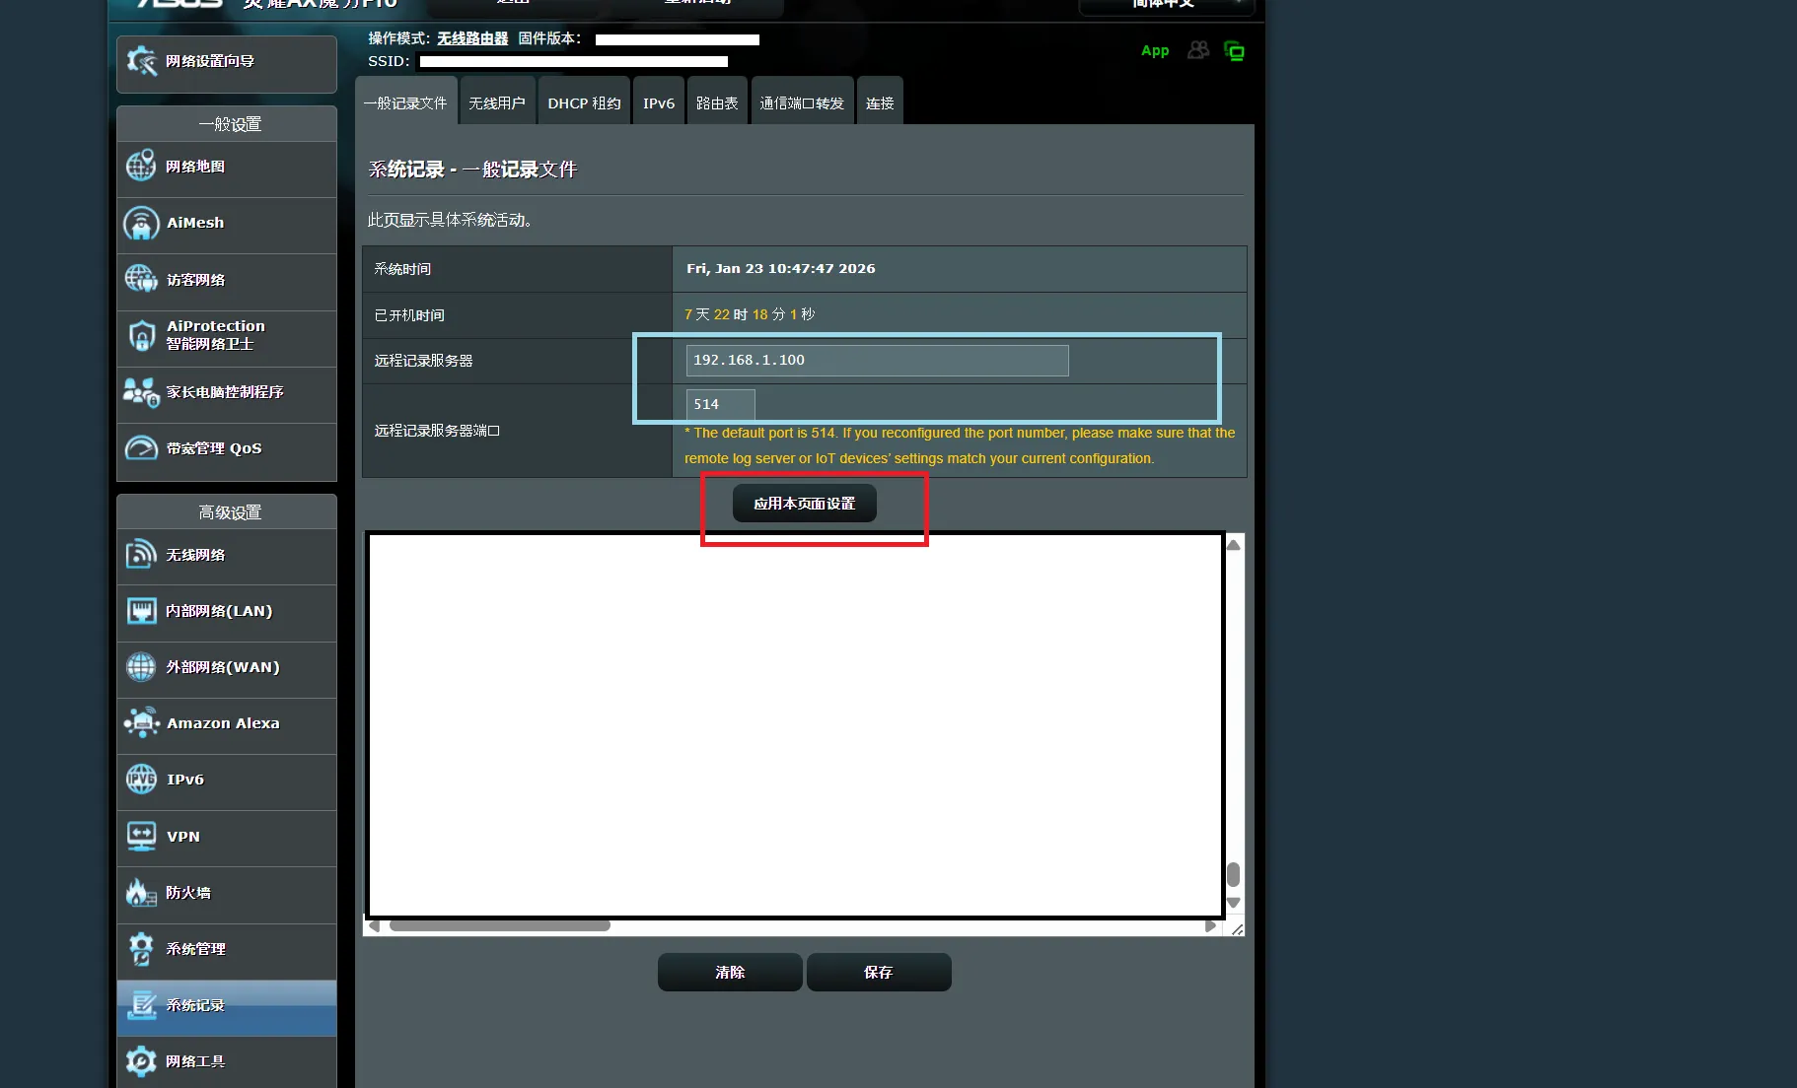Select the AiProtection shield icon
Viewport: 1797px width, 1088px height.
[141, 336]
